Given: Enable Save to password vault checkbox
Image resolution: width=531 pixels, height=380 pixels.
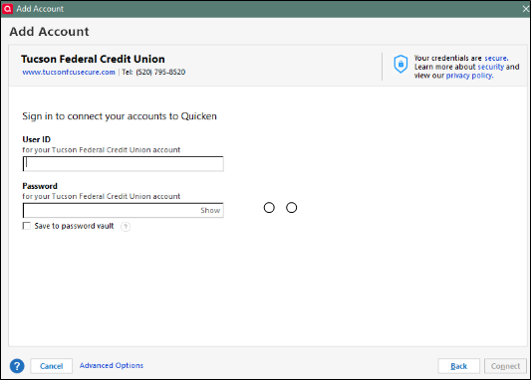Looking at the screenshot, I should (x=27, y=226).
